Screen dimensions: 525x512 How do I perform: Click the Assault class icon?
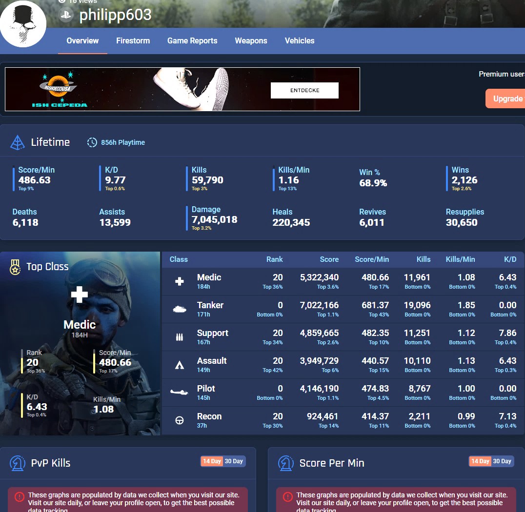click(179, 365)
